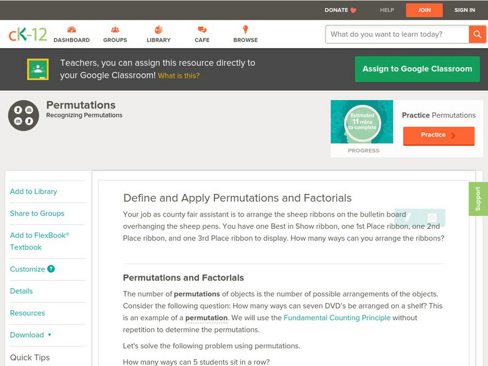Click the Google Classroom icon
The width and height of the screenshot is (488, 366).
pos(38,70)
